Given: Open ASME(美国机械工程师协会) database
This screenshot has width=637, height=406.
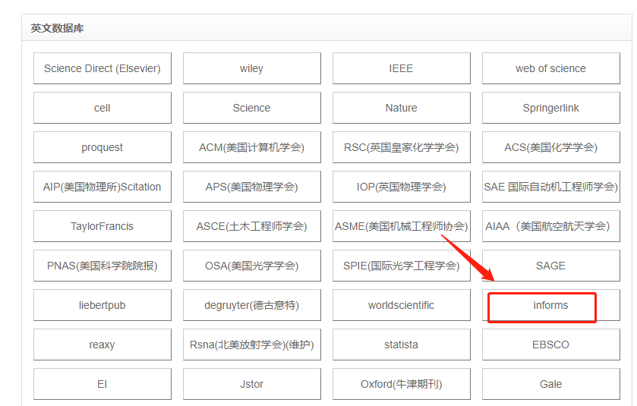Looking at the screenshot, I should (401, 226).
